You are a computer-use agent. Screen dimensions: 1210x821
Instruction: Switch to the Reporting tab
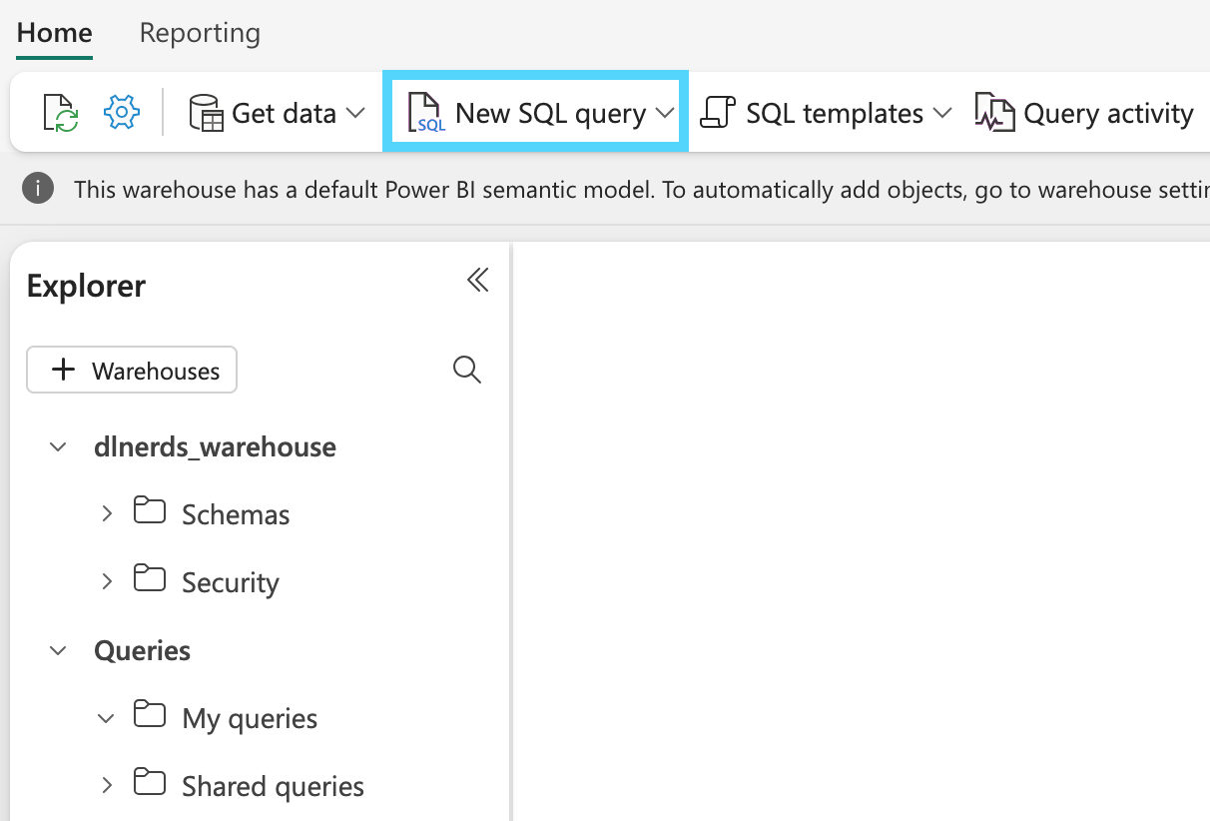pyautogui.click(x=200, y=33)
